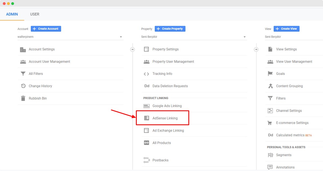The width and height of the screenshot is (323, 171).
Task: Open Segments under Personal Tools
Action: (x=284, y=155)
